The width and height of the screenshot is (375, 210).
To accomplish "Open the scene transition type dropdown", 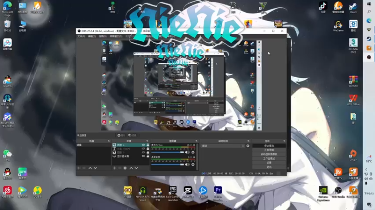I will point(223,146).
